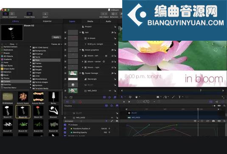This screenshot has width=227, height=154.
Task: Open the Particle Images content folder
Action: pos(42,82)
